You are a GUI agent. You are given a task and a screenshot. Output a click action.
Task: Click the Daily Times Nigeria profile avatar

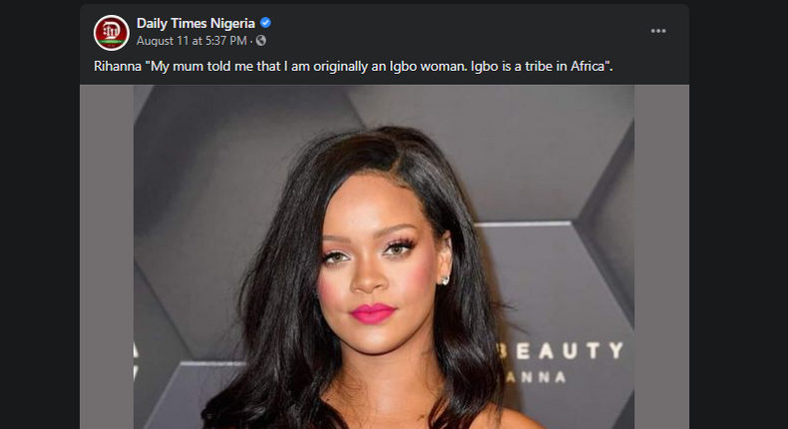112,32
